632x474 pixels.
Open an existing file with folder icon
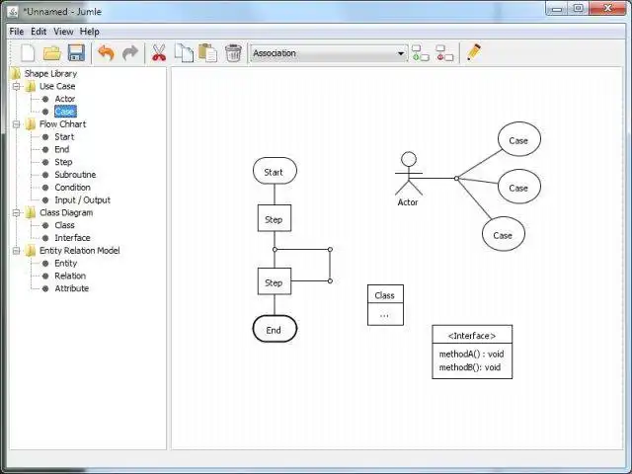point(52,52)
